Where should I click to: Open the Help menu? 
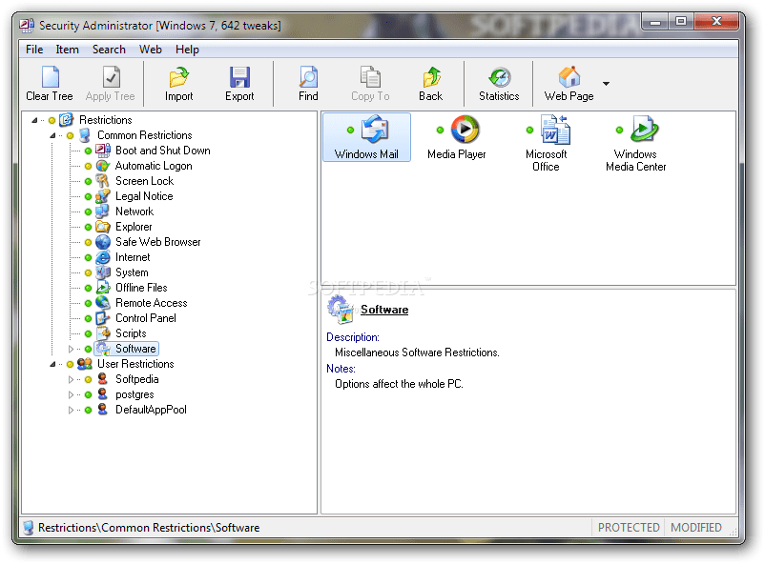(187, 50)
